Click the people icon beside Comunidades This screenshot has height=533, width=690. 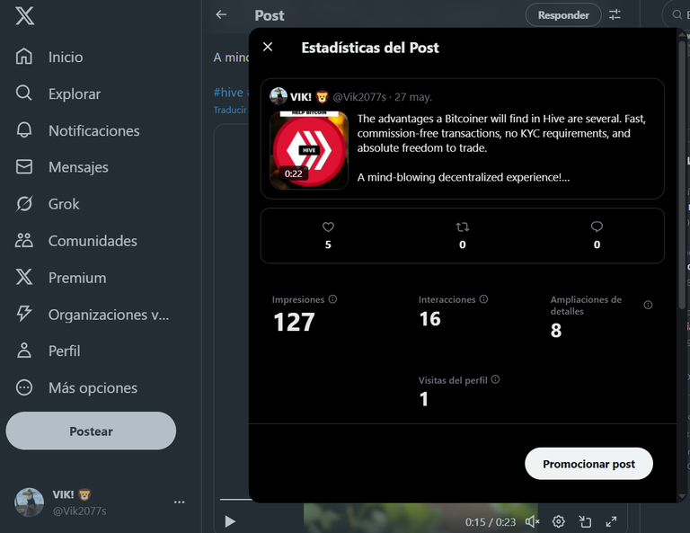23,240
